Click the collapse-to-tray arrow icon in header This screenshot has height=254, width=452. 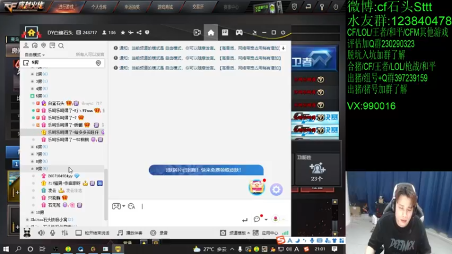pyautogui.click(x=255, y=33)
